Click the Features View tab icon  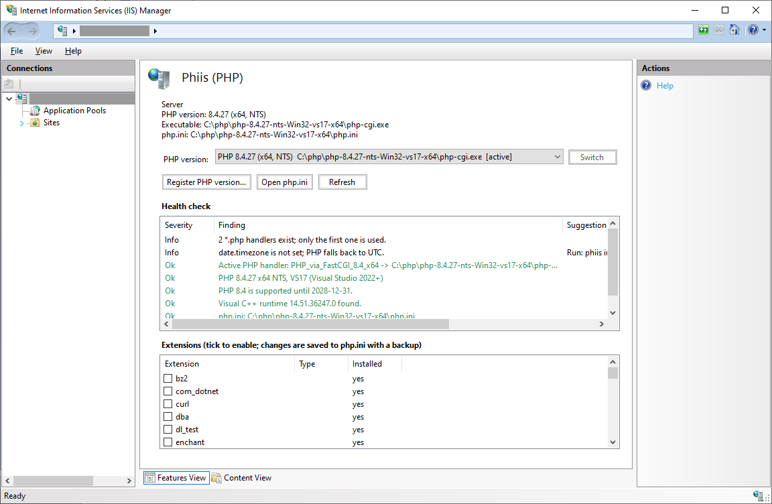(x=150, y=478)
